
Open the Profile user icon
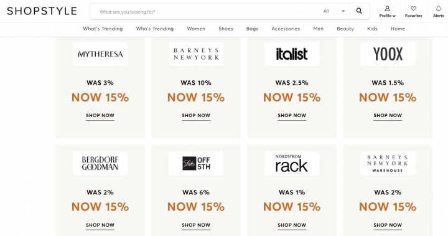pyautogui.click(x=387, y=9)
